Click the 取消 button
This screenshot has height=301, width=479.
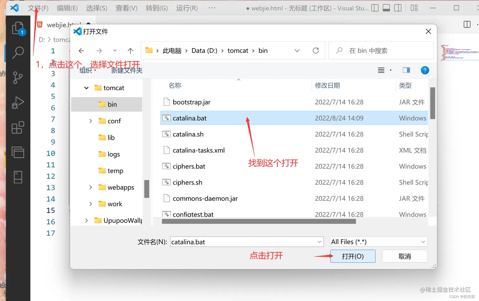405,256
